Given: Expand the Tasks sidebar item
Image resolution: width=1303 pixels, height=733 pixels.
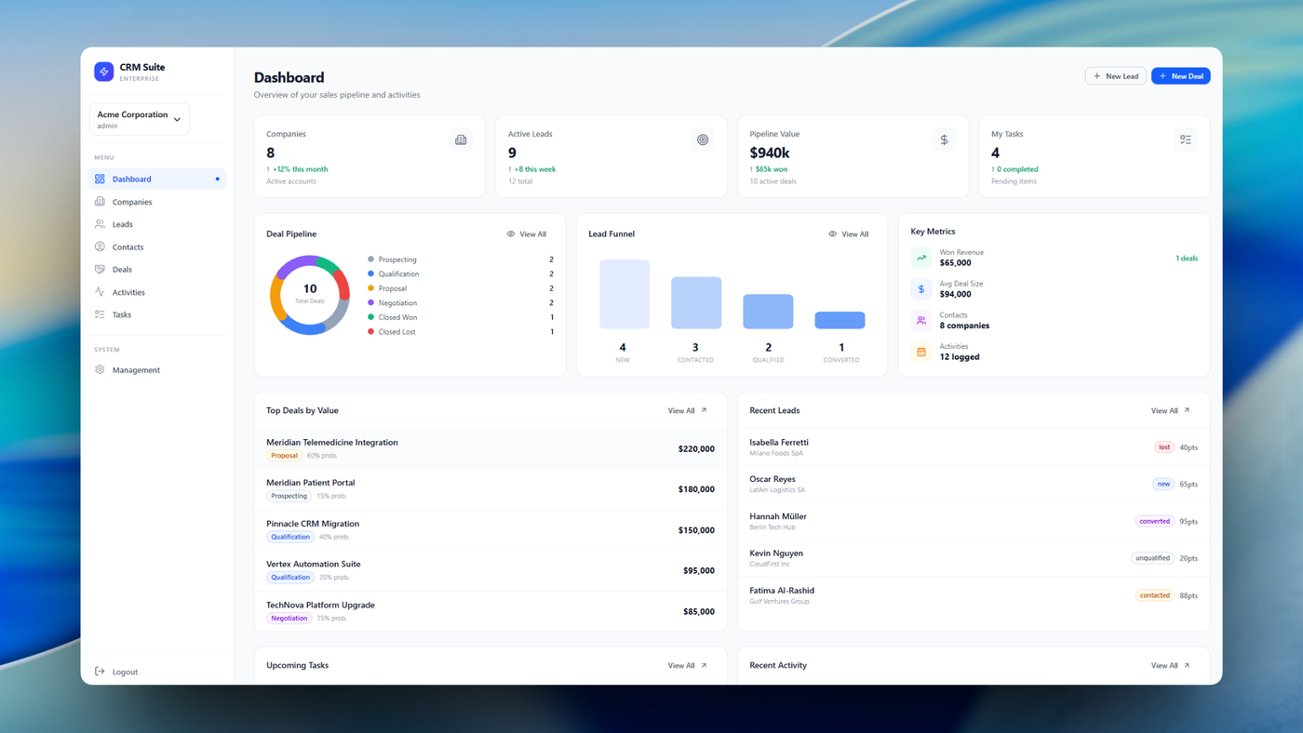Looking at the screenshot, I should point(122,314).
